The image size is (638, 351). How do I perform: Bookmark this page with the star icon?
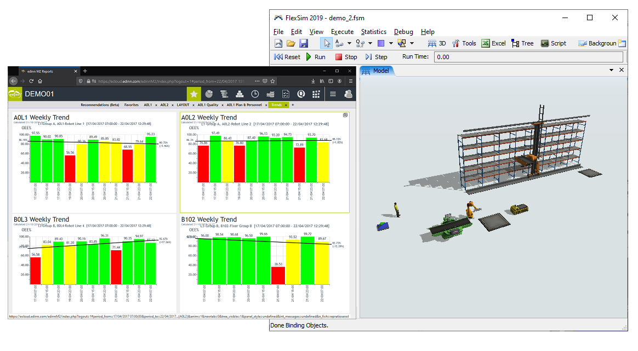click(x=272, y=81)
